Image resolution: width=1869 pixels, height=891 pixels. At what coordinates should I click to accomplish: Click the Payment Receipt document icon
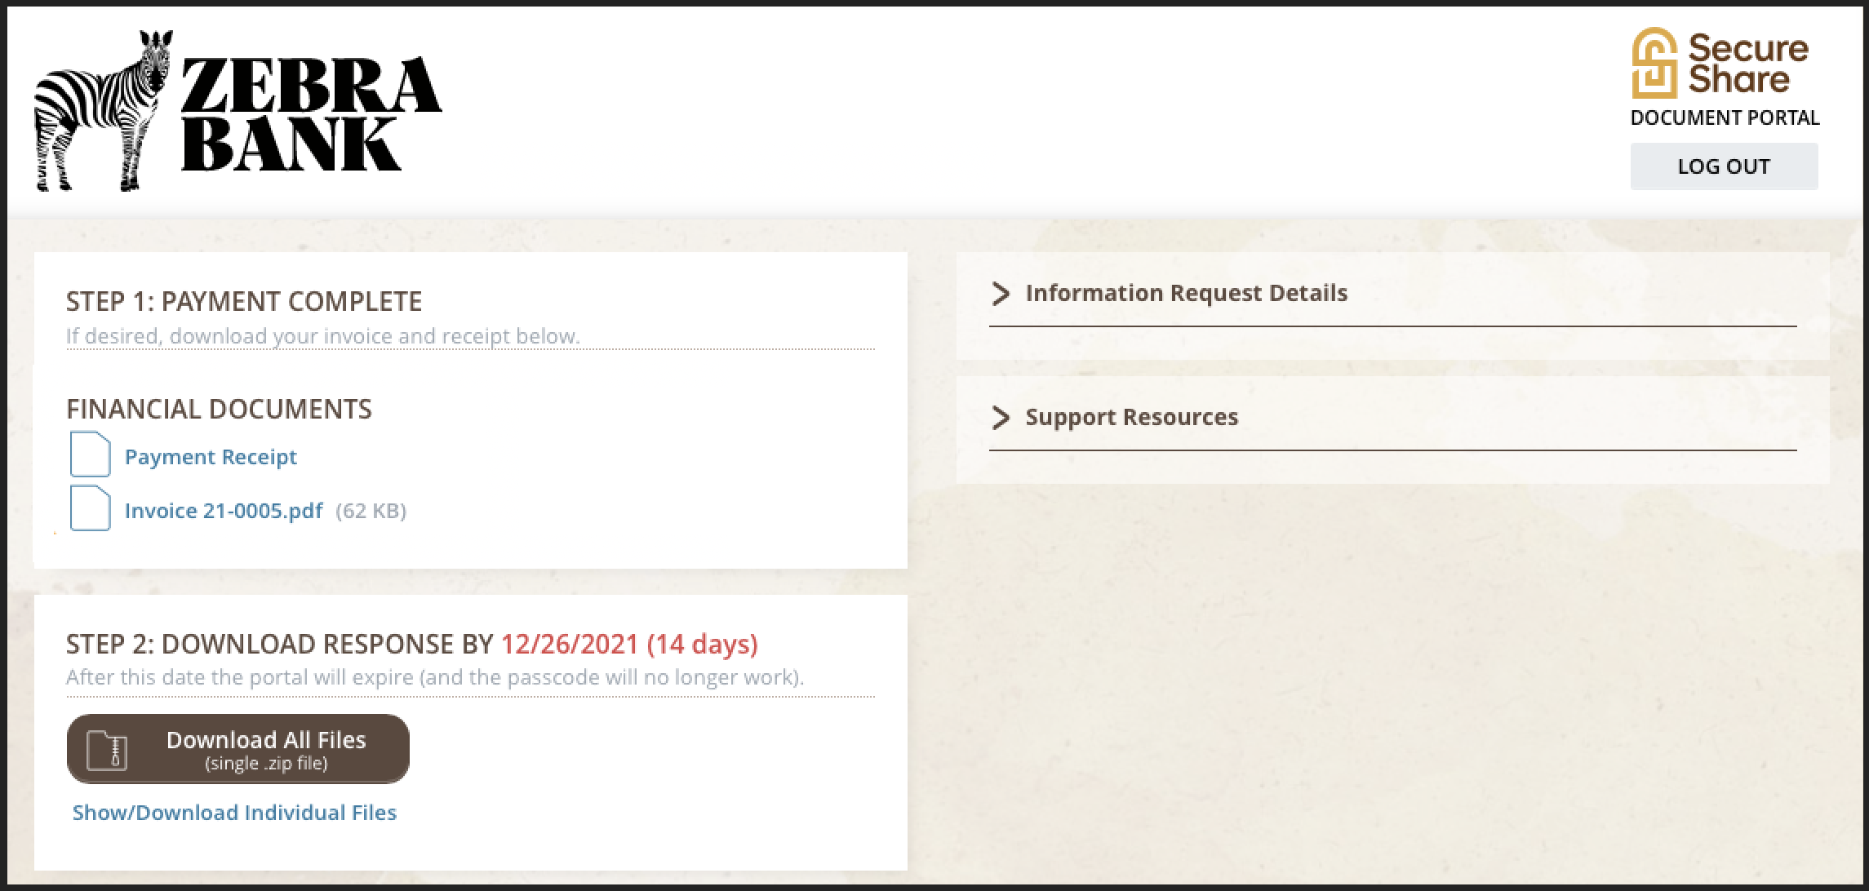(90, 454)
